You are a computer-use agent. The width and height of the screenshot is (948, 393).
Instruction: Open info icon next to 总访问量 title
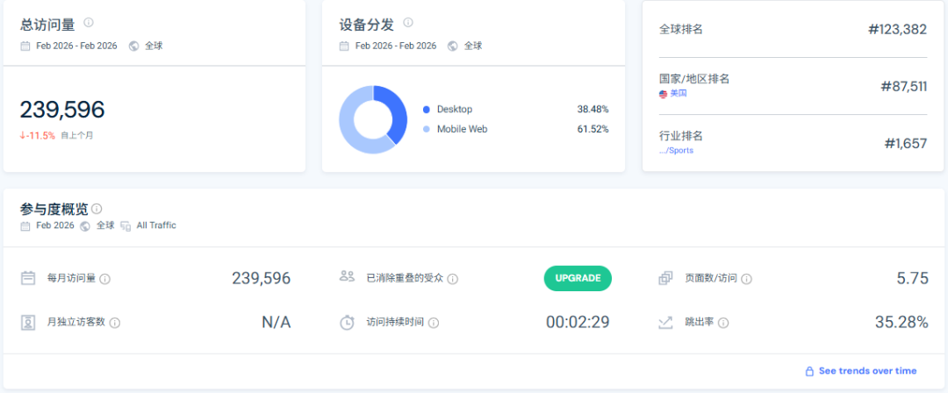point(89,23)
